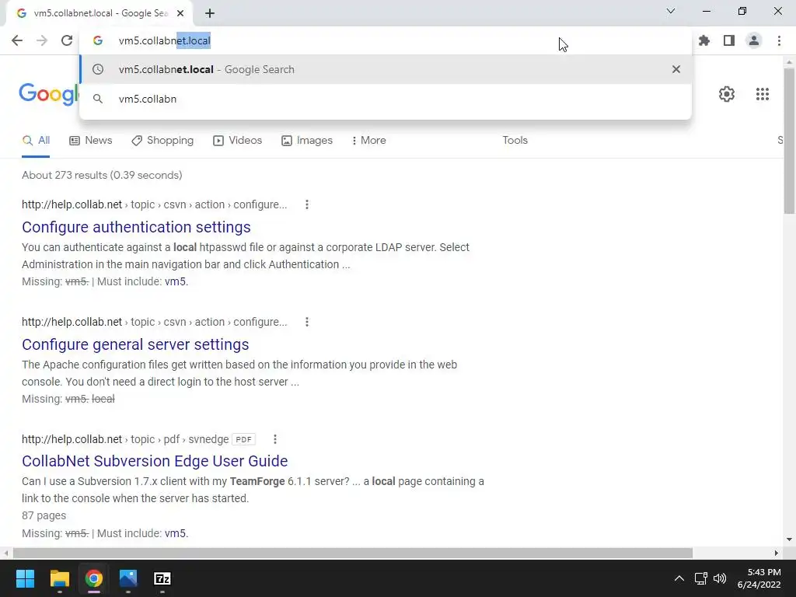The height and width of the screenshot is (597, 796).
Task: Reload the current page
Action: pyautogui.click(x=67, y=40)
